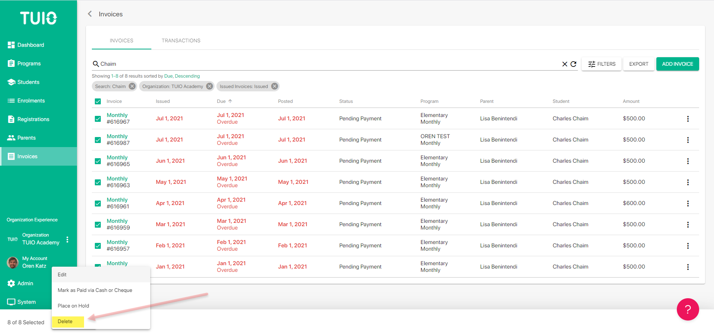
Task: Uncheck invoice #616959 checkbox
Action: pyautogui.click(x=98, y=225)
